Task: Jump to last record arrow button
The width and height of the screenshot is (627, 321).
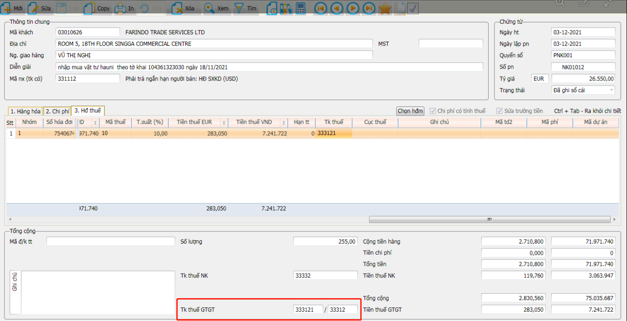Action: pyautogui.click(x=369, y=8)
